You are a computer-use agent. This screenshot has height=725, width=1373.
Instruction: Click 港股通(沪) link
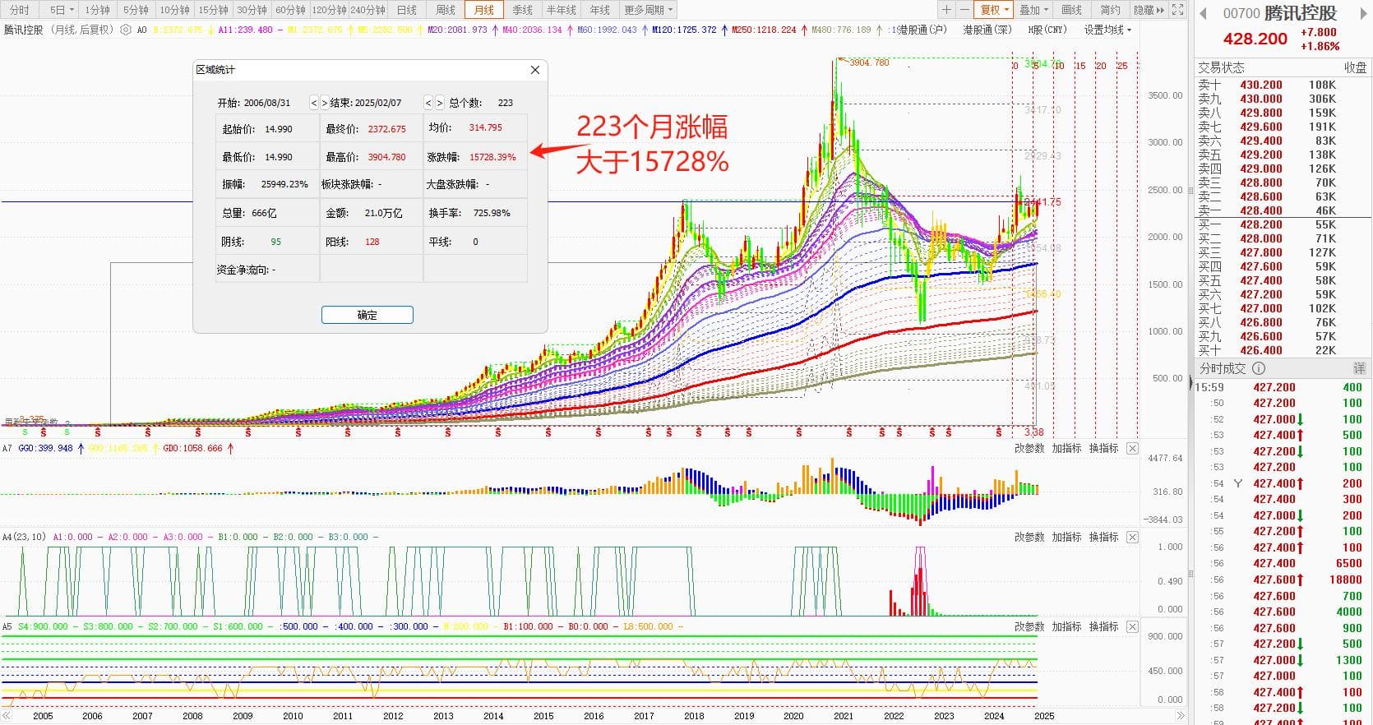[x=922, y=30]
